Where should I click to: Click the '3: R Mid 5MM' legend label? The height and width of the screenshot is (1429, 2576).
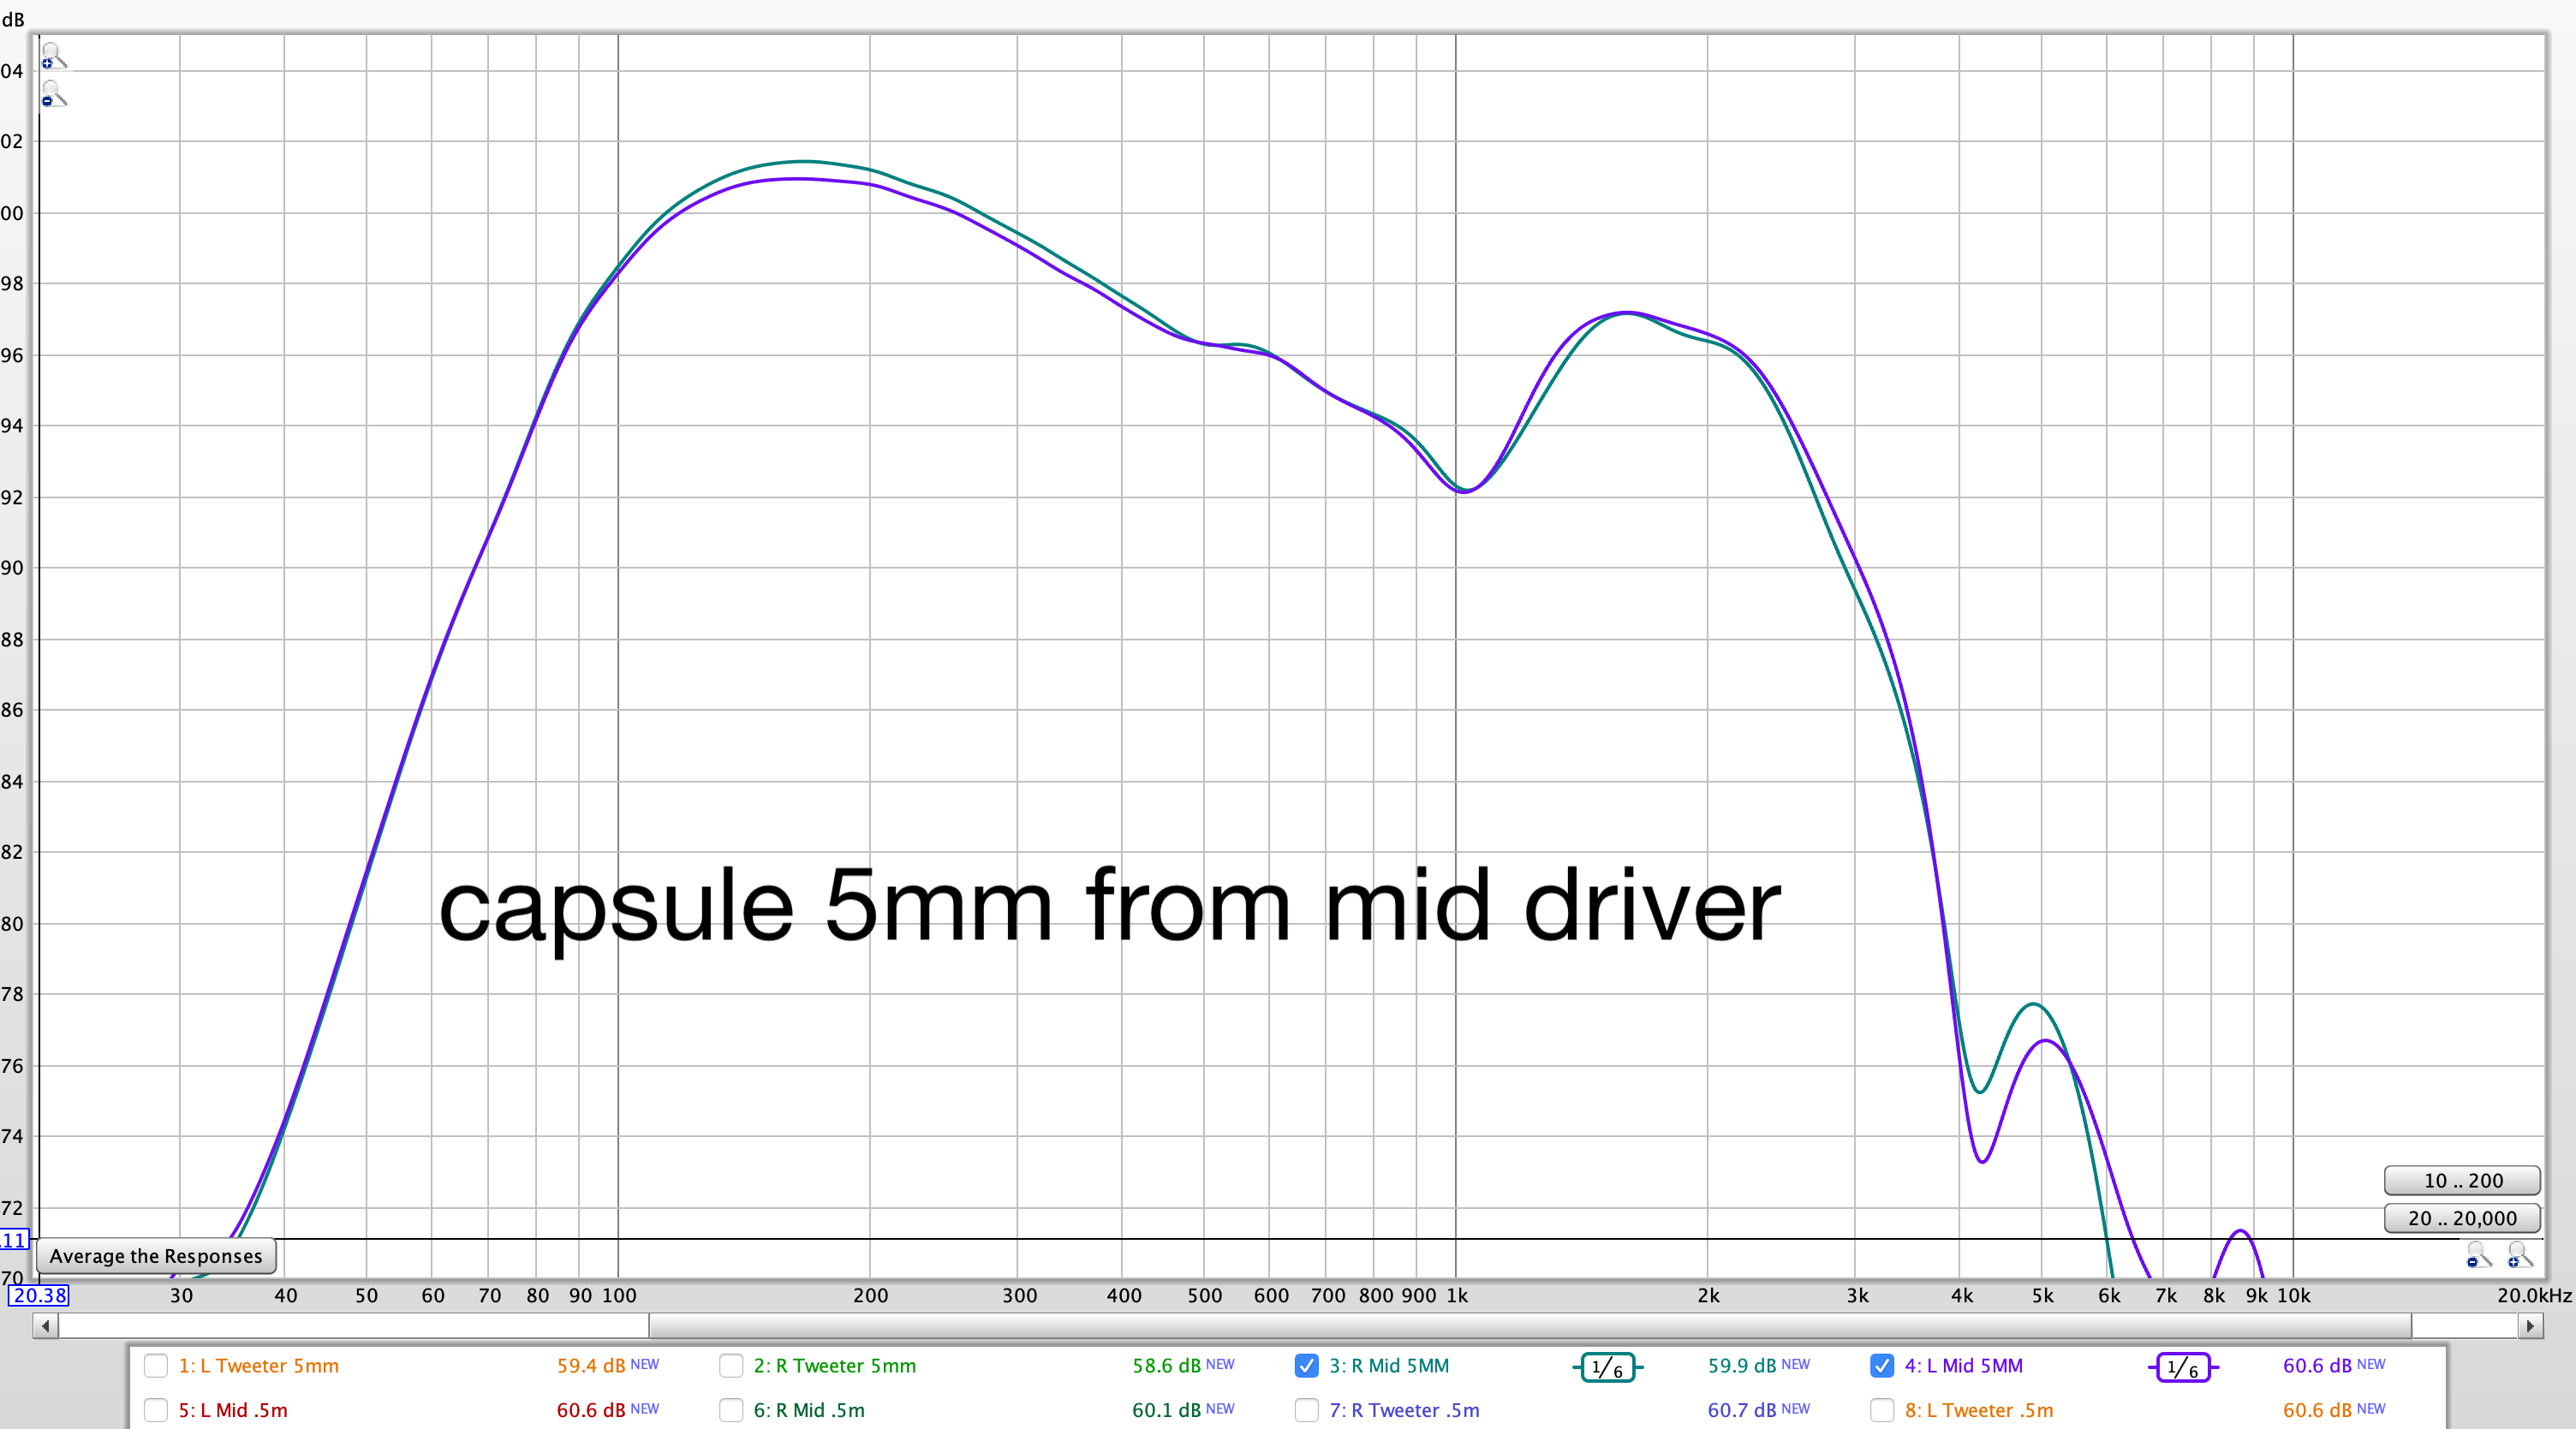[x=1389, y=1366]
